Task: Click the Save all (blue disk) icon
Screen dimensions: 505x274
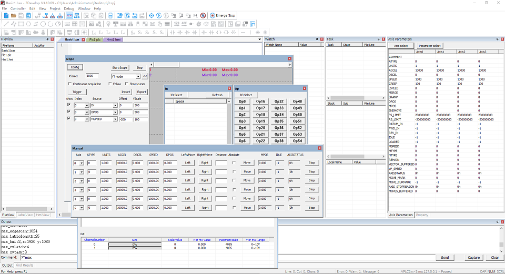Action: point(28,15)
